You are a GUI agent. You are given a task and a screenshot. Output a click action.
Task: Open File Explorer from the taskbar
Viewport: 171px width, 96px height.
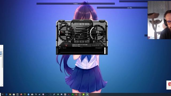click(x=10, y=94)
